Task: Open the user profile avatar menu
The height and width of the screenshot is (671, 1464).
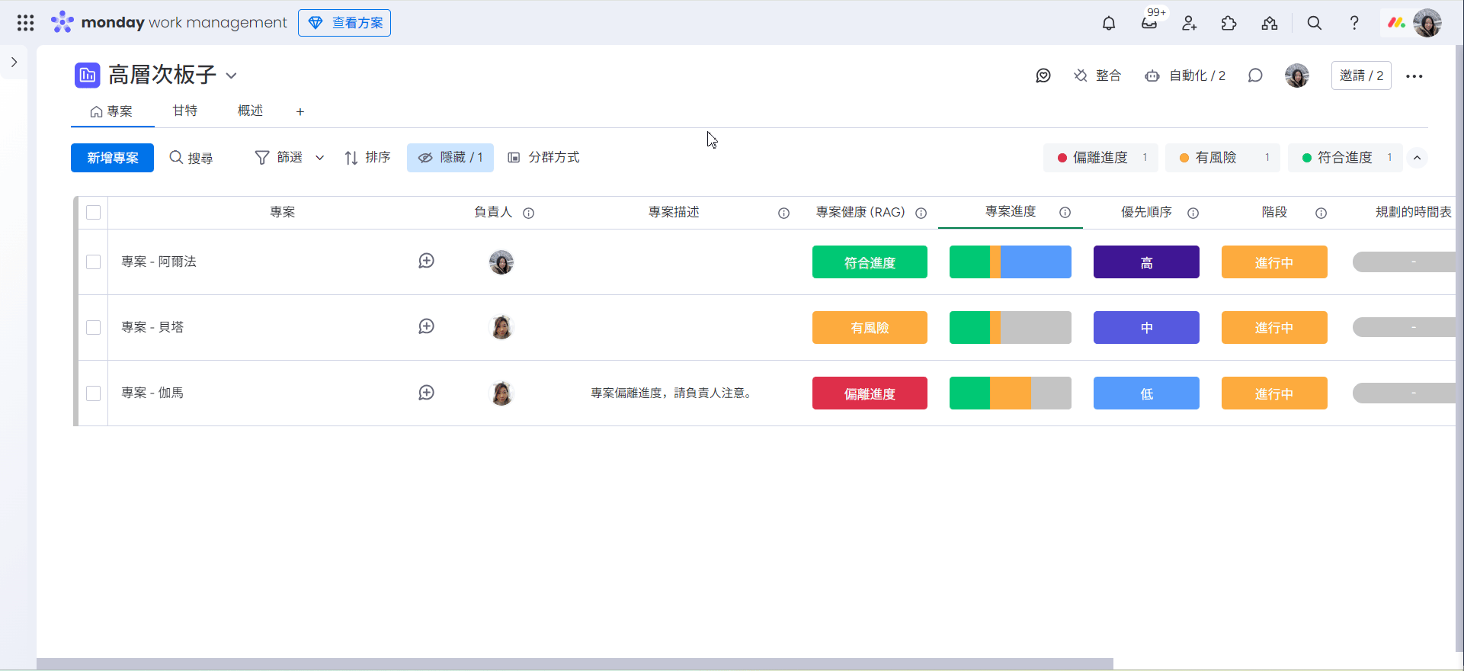Action: tap(1427, 23)
